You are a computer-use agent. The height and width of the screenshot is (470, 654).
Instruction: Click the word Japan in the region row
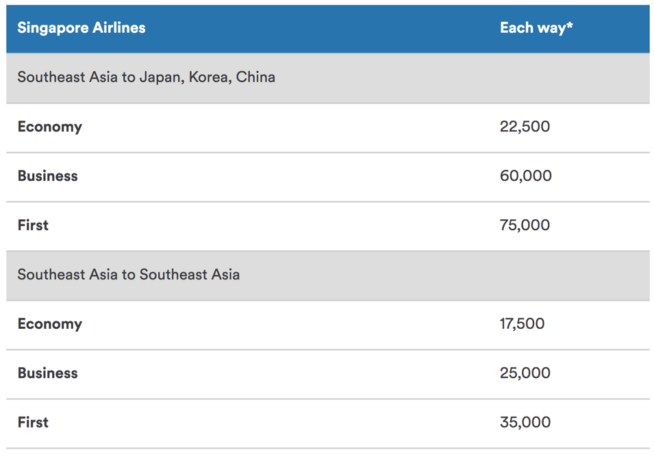tap(162, 78)
